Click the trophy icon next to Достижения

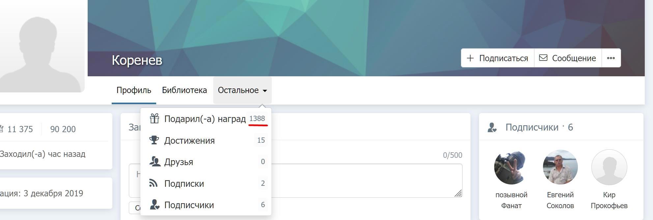(154, 140)
